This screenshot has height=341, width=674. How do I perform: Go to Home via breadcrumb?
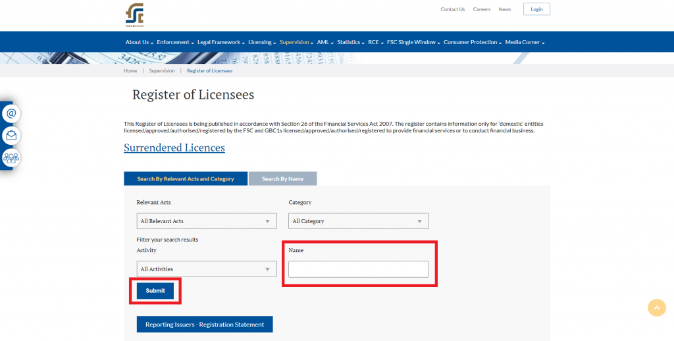[x=130, y=70]
